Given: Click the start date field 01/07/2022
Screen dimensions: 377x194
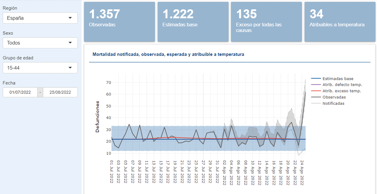Looking at the screenshot, I should (20, 92).
